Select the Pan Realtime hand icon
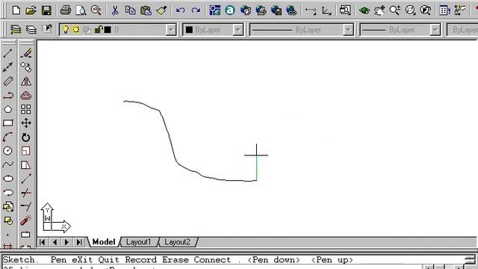478x269 pixels. pos(379,10)
